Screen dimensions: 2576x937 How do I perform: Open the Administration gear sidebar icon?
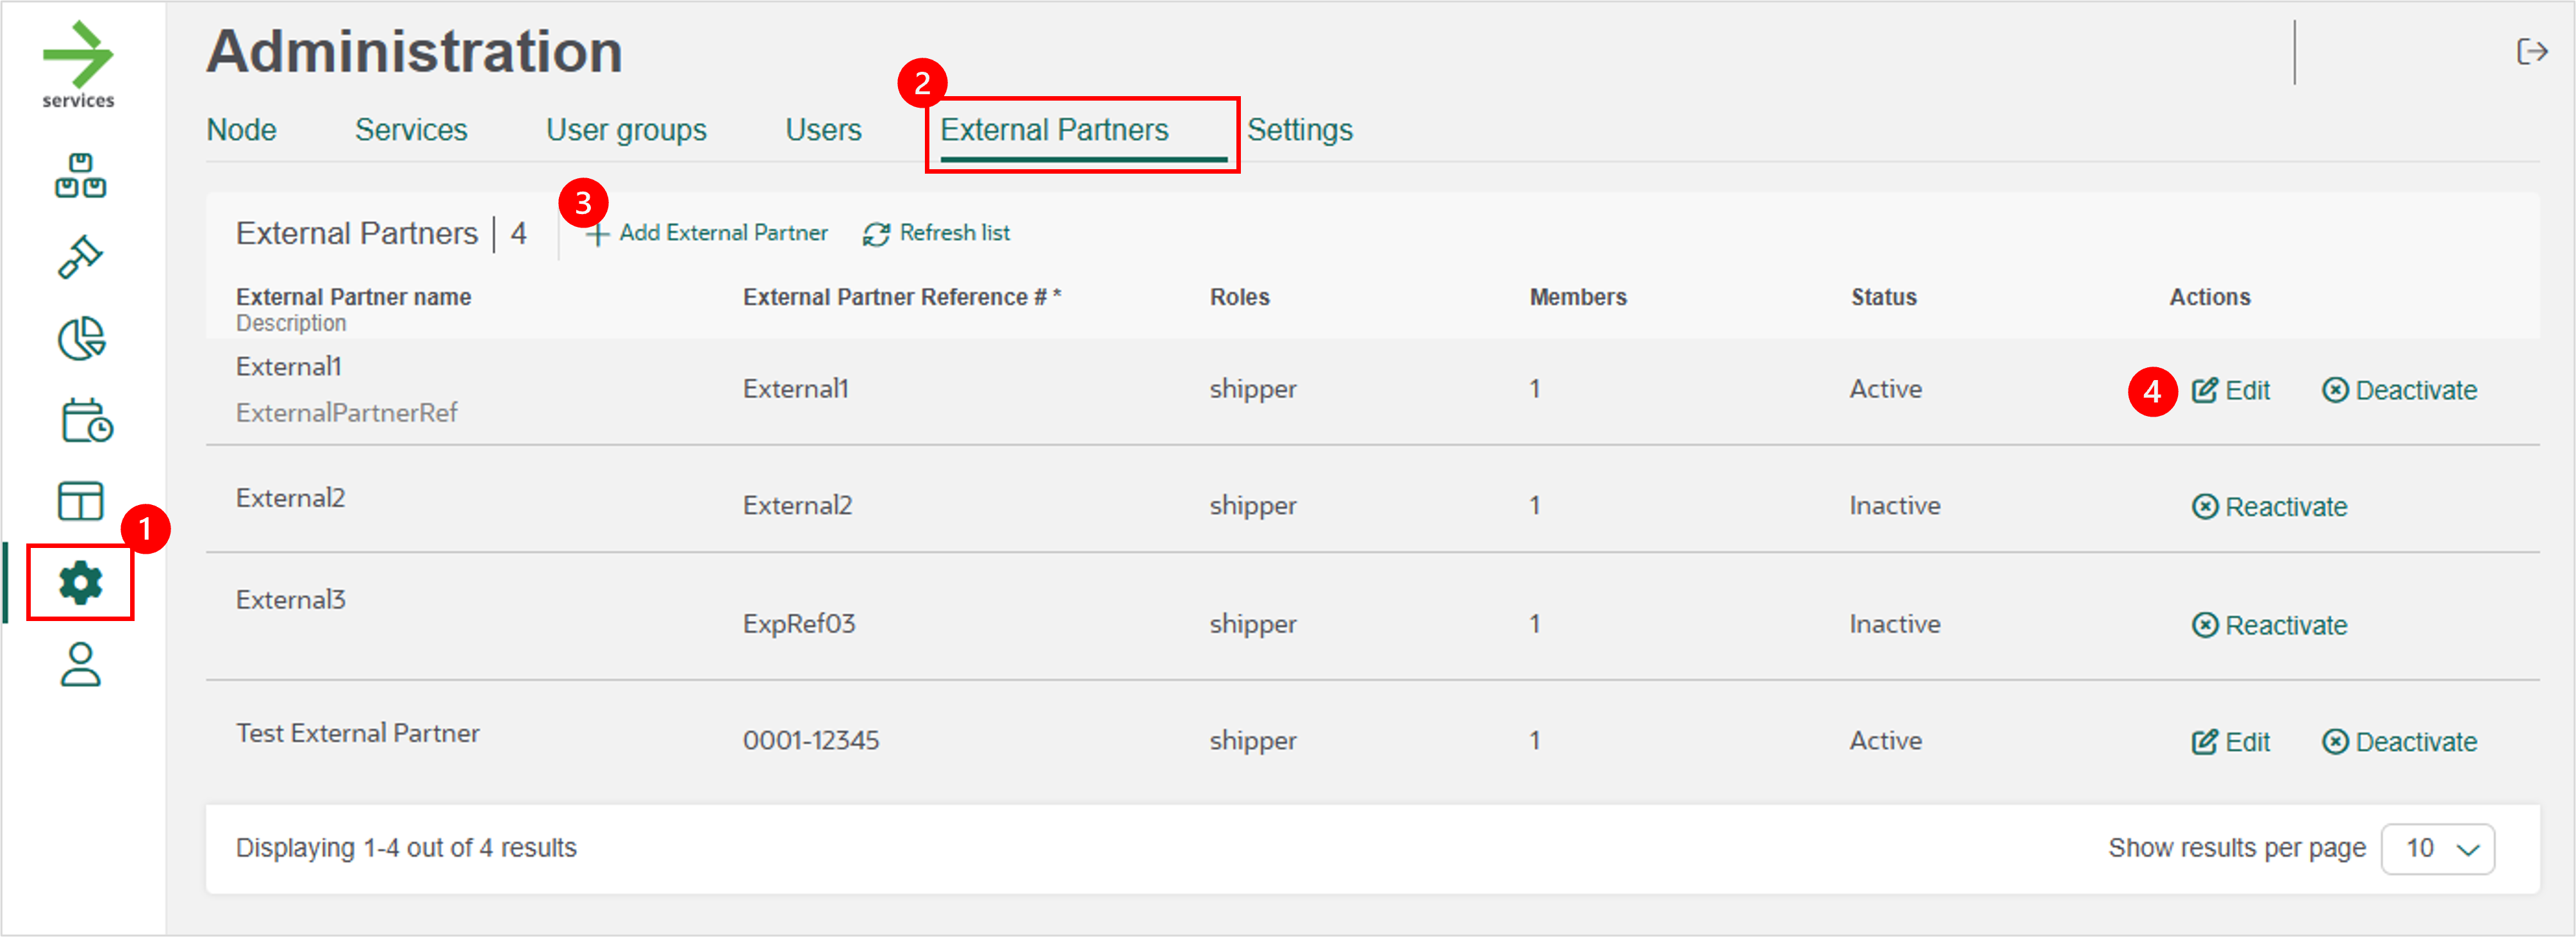(x=80, y=582)
